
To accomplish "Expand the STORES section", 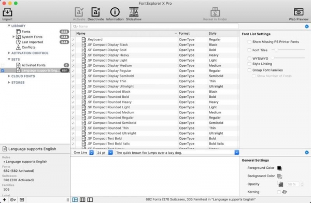I will tap(9, 82).
